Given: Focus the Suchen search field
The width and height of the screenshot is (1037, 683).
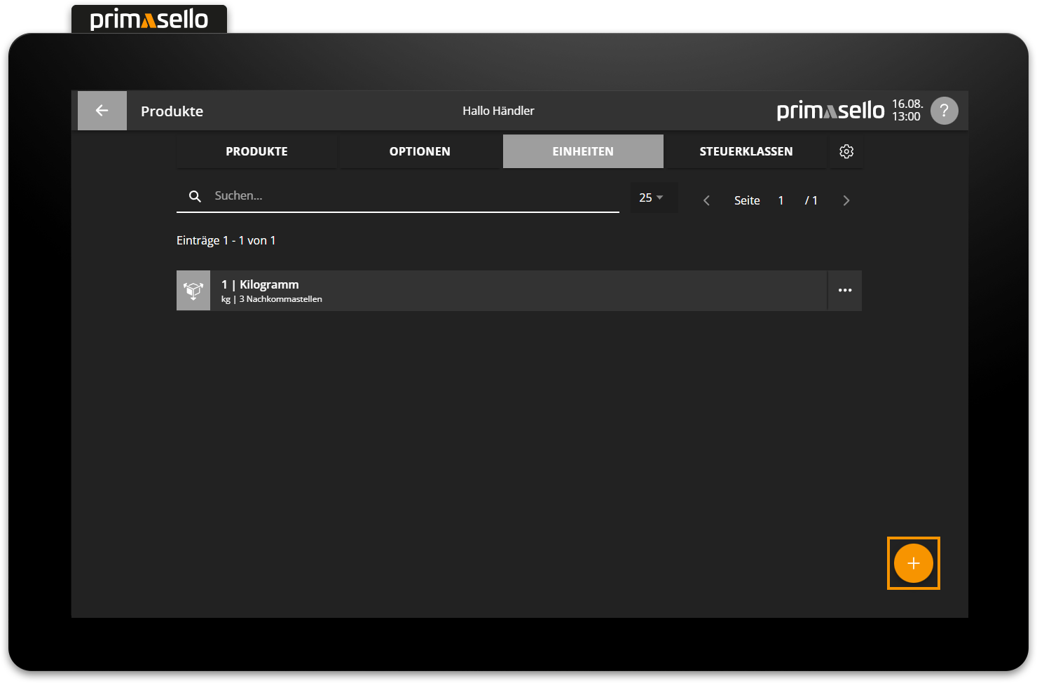Looking at the screenshot, I should [413, 196].
